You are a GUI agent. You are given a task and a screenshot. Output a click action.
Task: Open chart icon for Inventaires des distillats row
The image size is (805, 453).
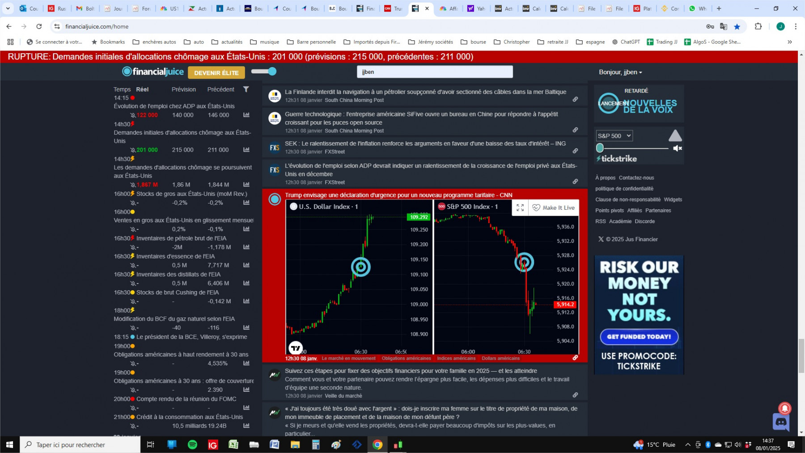click(246, 283)
